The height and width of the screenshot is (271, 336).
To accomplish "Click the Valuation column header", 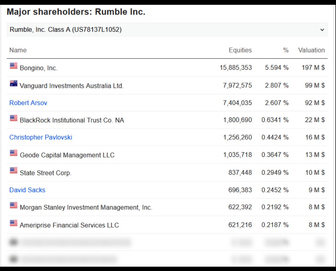I will coord(311,50).
